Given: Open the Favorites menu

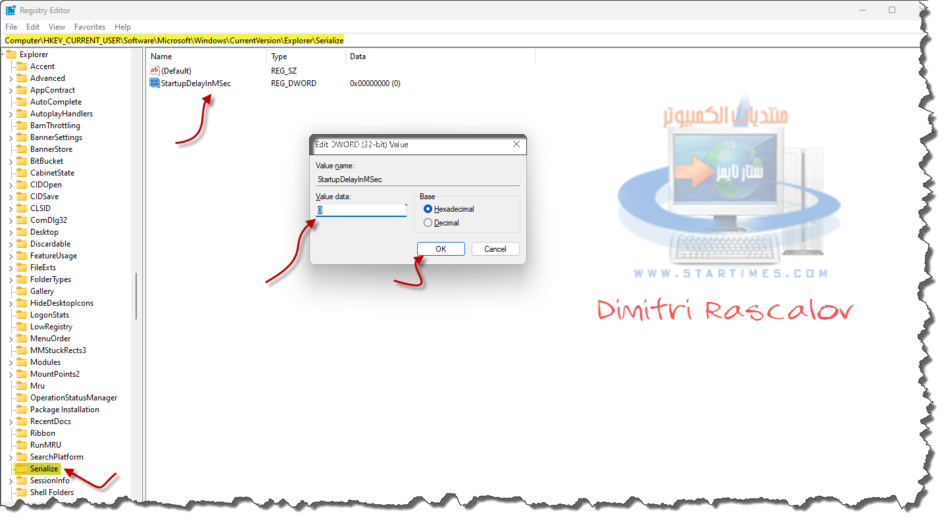Looking at the screenshot, I should [89, 27].
